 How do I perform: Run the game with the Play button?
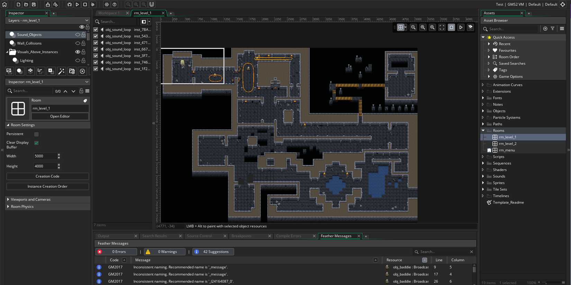[x=77, y=4]
